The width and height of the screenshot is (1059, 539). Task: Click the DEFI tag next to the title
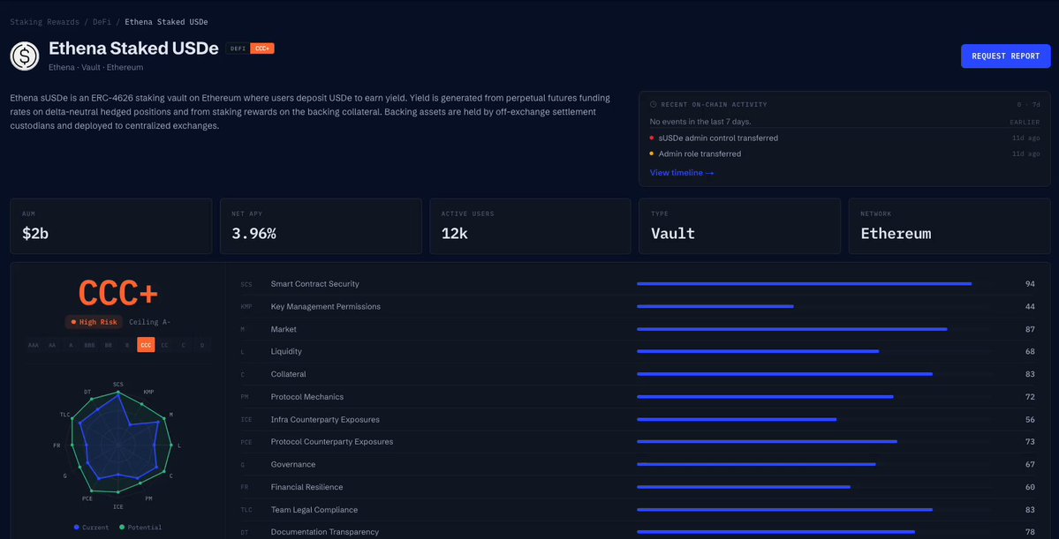(x=238, y=49)
